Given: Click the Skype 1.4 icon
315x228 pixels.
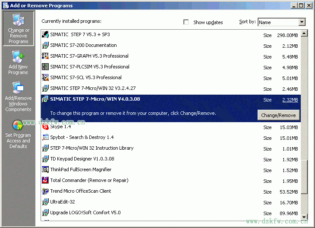Looking at the screenshot, I should [x=45, y=127].
